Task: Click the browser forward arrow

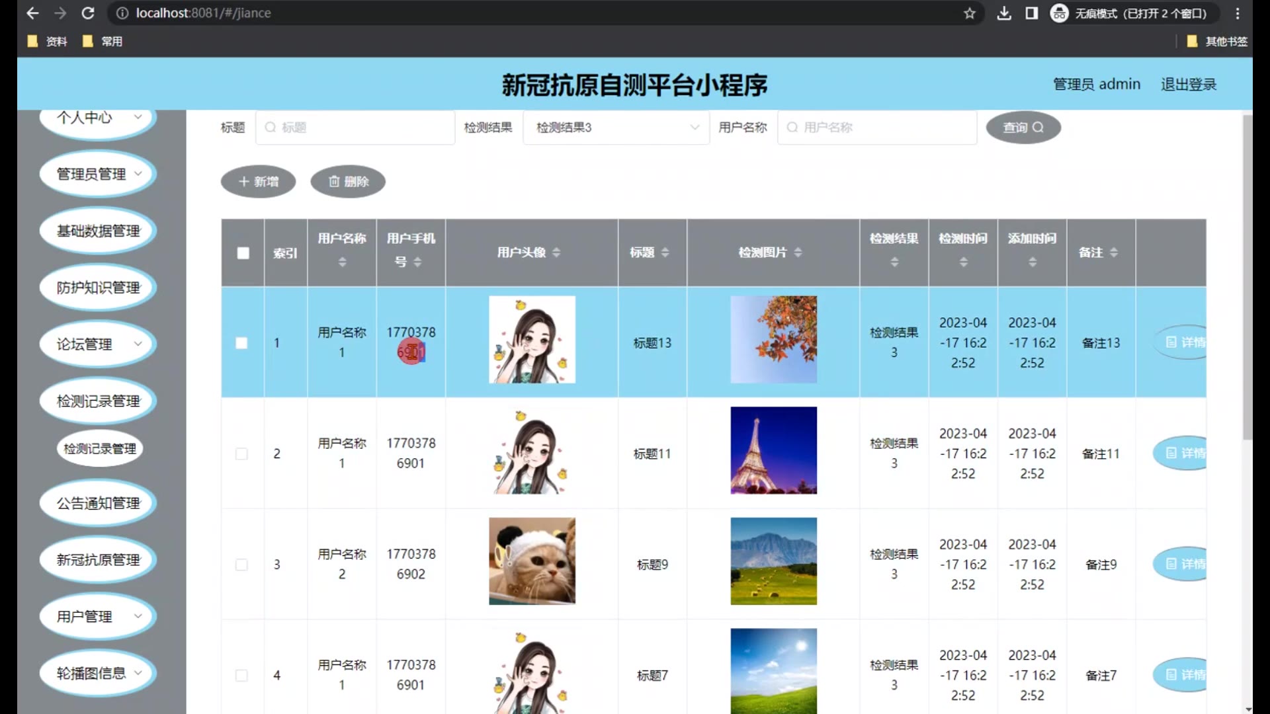Action: click(60, 13)
